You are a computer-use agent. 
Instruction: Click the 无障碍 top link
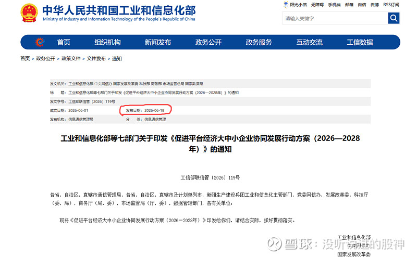tap(317, 5)
